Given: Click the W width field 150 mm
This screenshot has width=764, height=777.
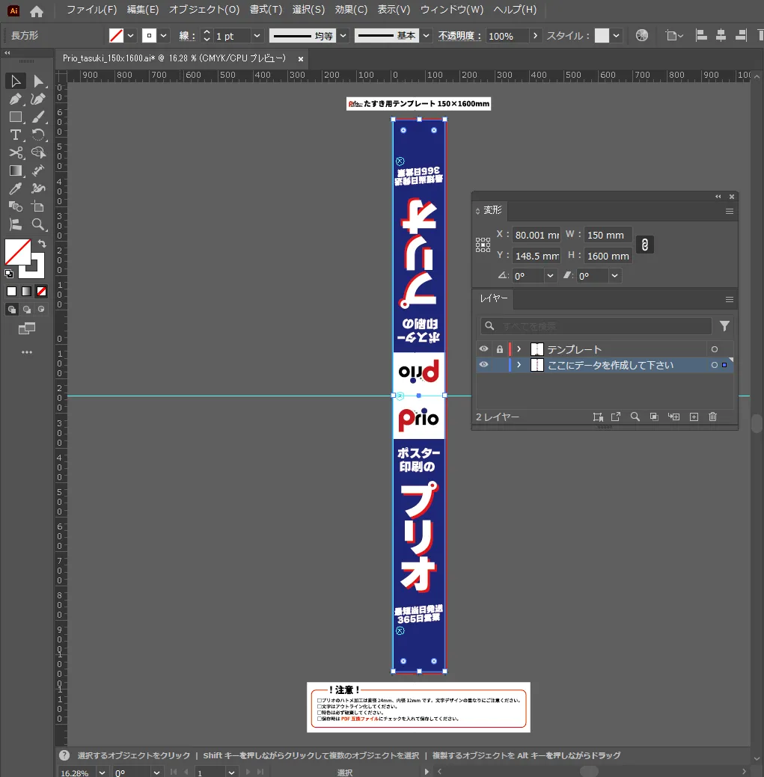Looking at the screenshot, I should [608, 235].
